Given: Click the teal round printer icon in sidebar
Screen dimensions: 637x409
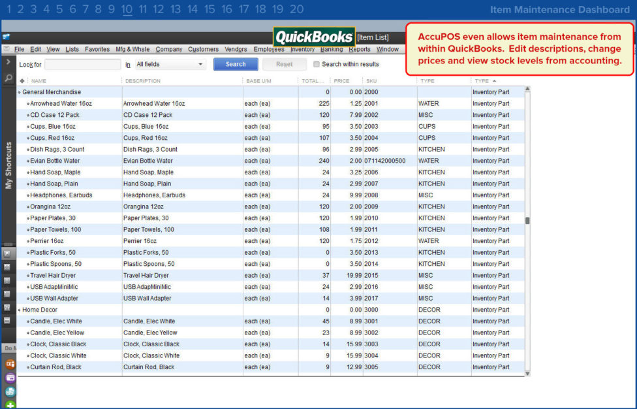Looking at the screenshot, I should point(10,391).
